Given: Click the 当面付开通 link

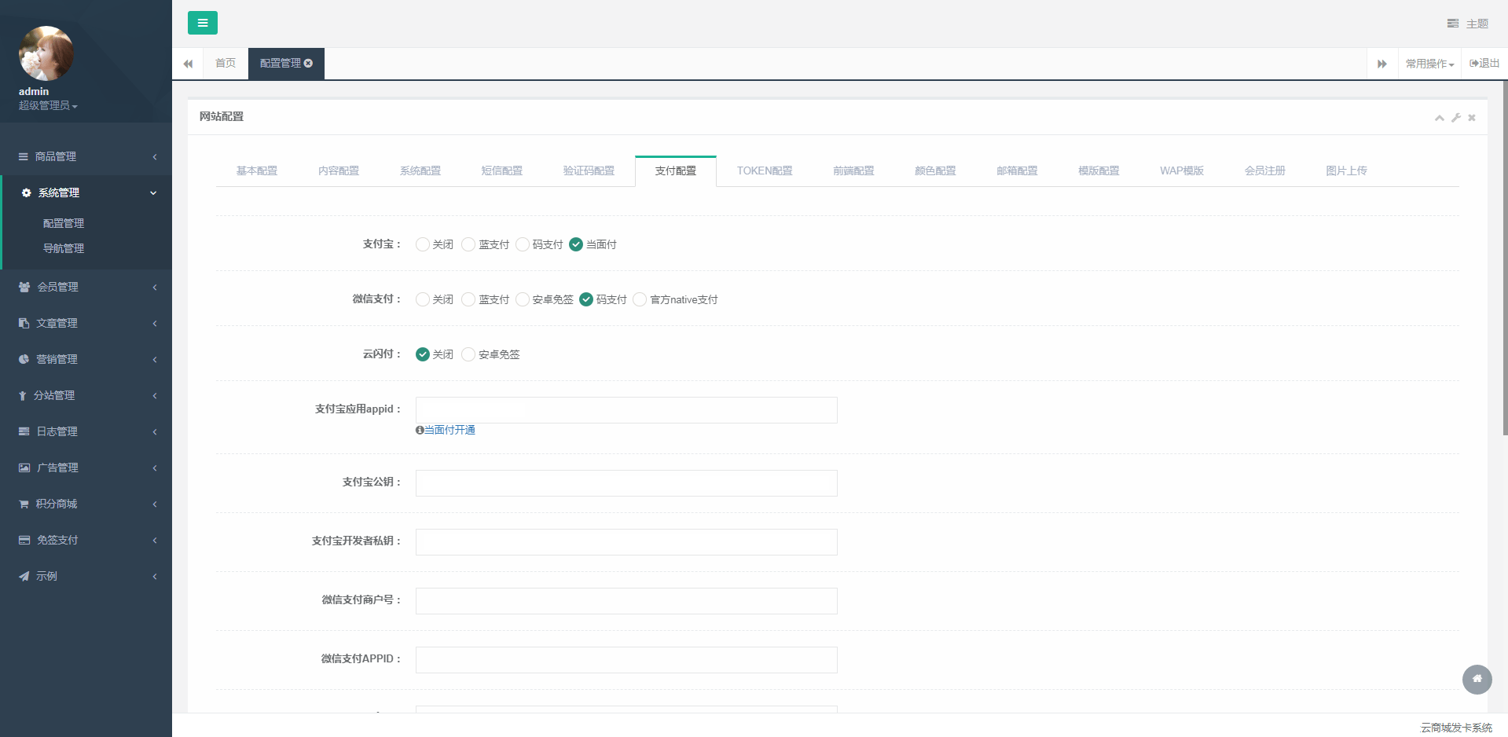Looking at the screenshot, I should pos(449,430).
